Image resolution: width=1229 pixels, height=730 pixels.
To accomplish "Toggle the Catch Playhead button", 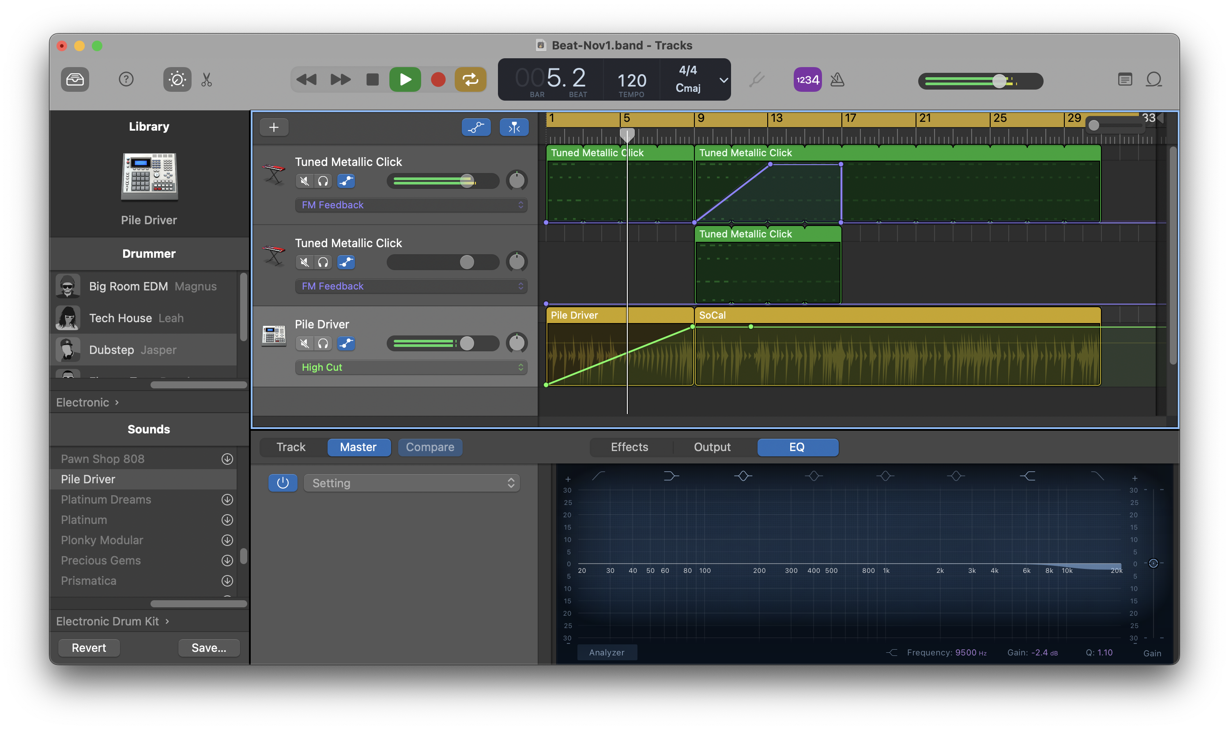I will click(514, 128).
